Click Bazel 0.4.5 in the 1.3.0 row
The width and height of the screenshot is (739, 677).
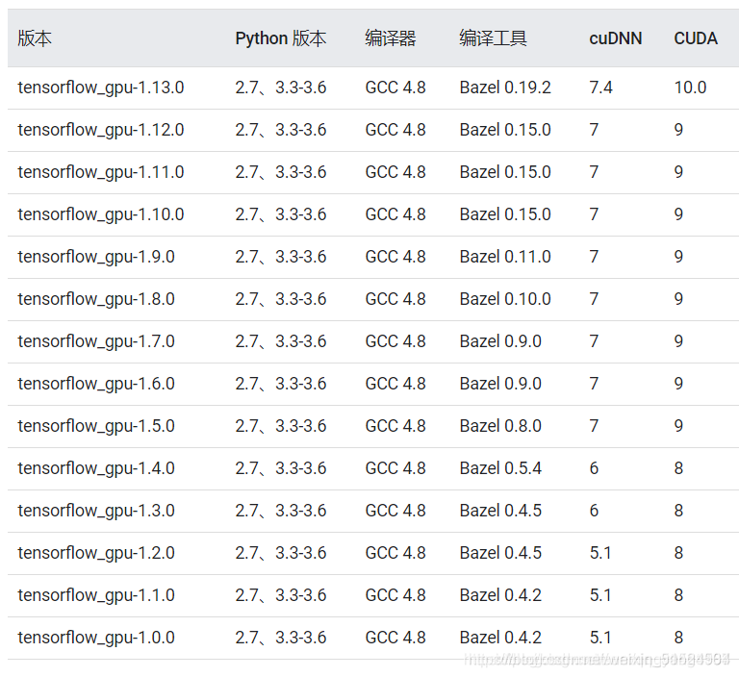pyautogui.click(x=500, y=512)
